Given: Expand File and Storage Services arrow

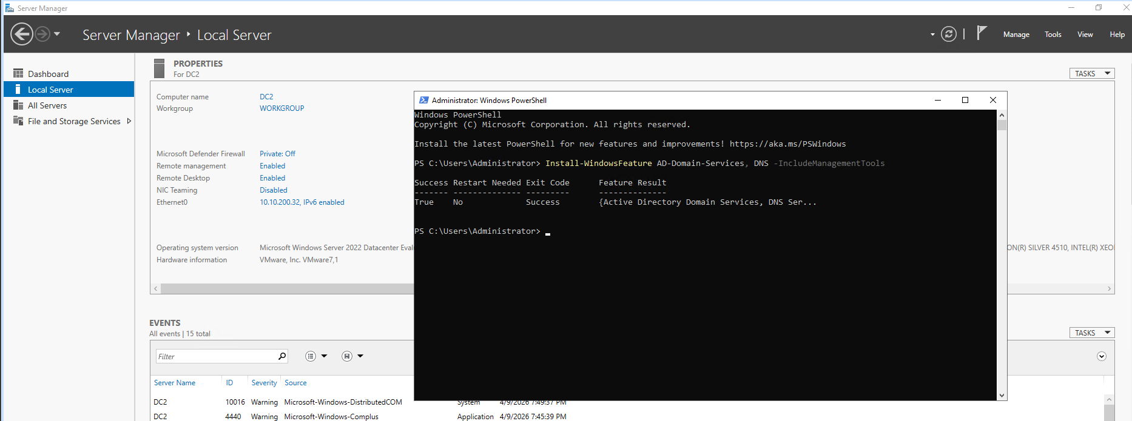Looking at the screenshot, I should [x=129, y=121].
